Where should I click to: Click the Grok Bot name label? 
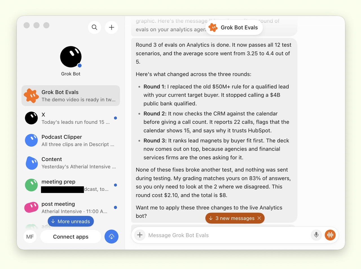(71, 74)
